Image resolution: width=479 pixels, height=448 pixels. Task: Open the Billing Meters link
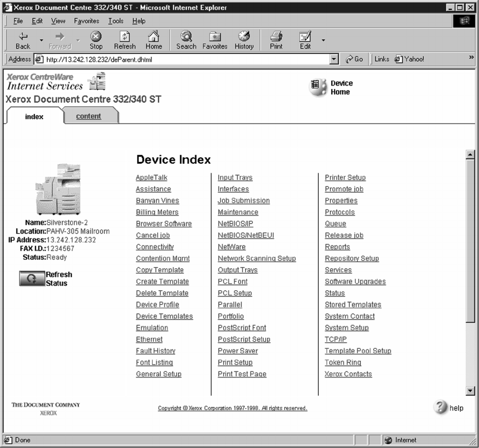157,212
